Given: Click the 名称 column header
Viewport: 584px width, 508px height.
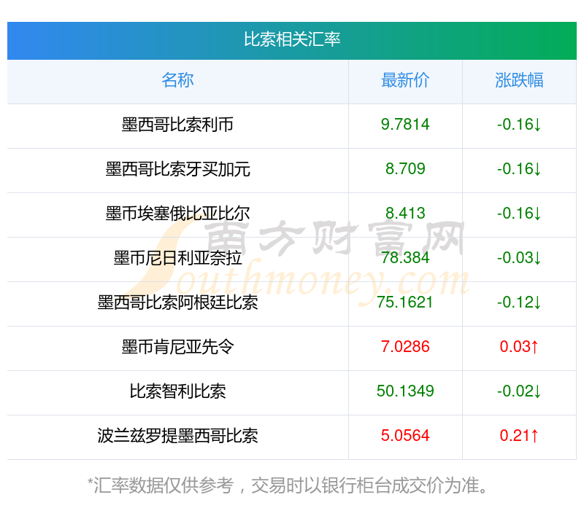Looking at the screenshot, I should 177,80.
